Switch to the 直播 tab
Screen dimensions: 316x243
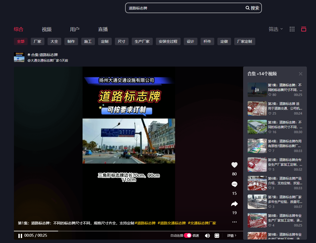click(103, 29)
